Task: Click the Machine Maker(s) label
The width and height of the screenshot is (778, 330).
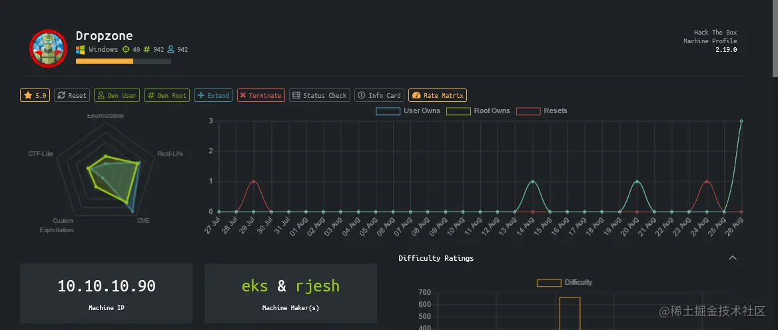Action: click(x=291, y=307)
